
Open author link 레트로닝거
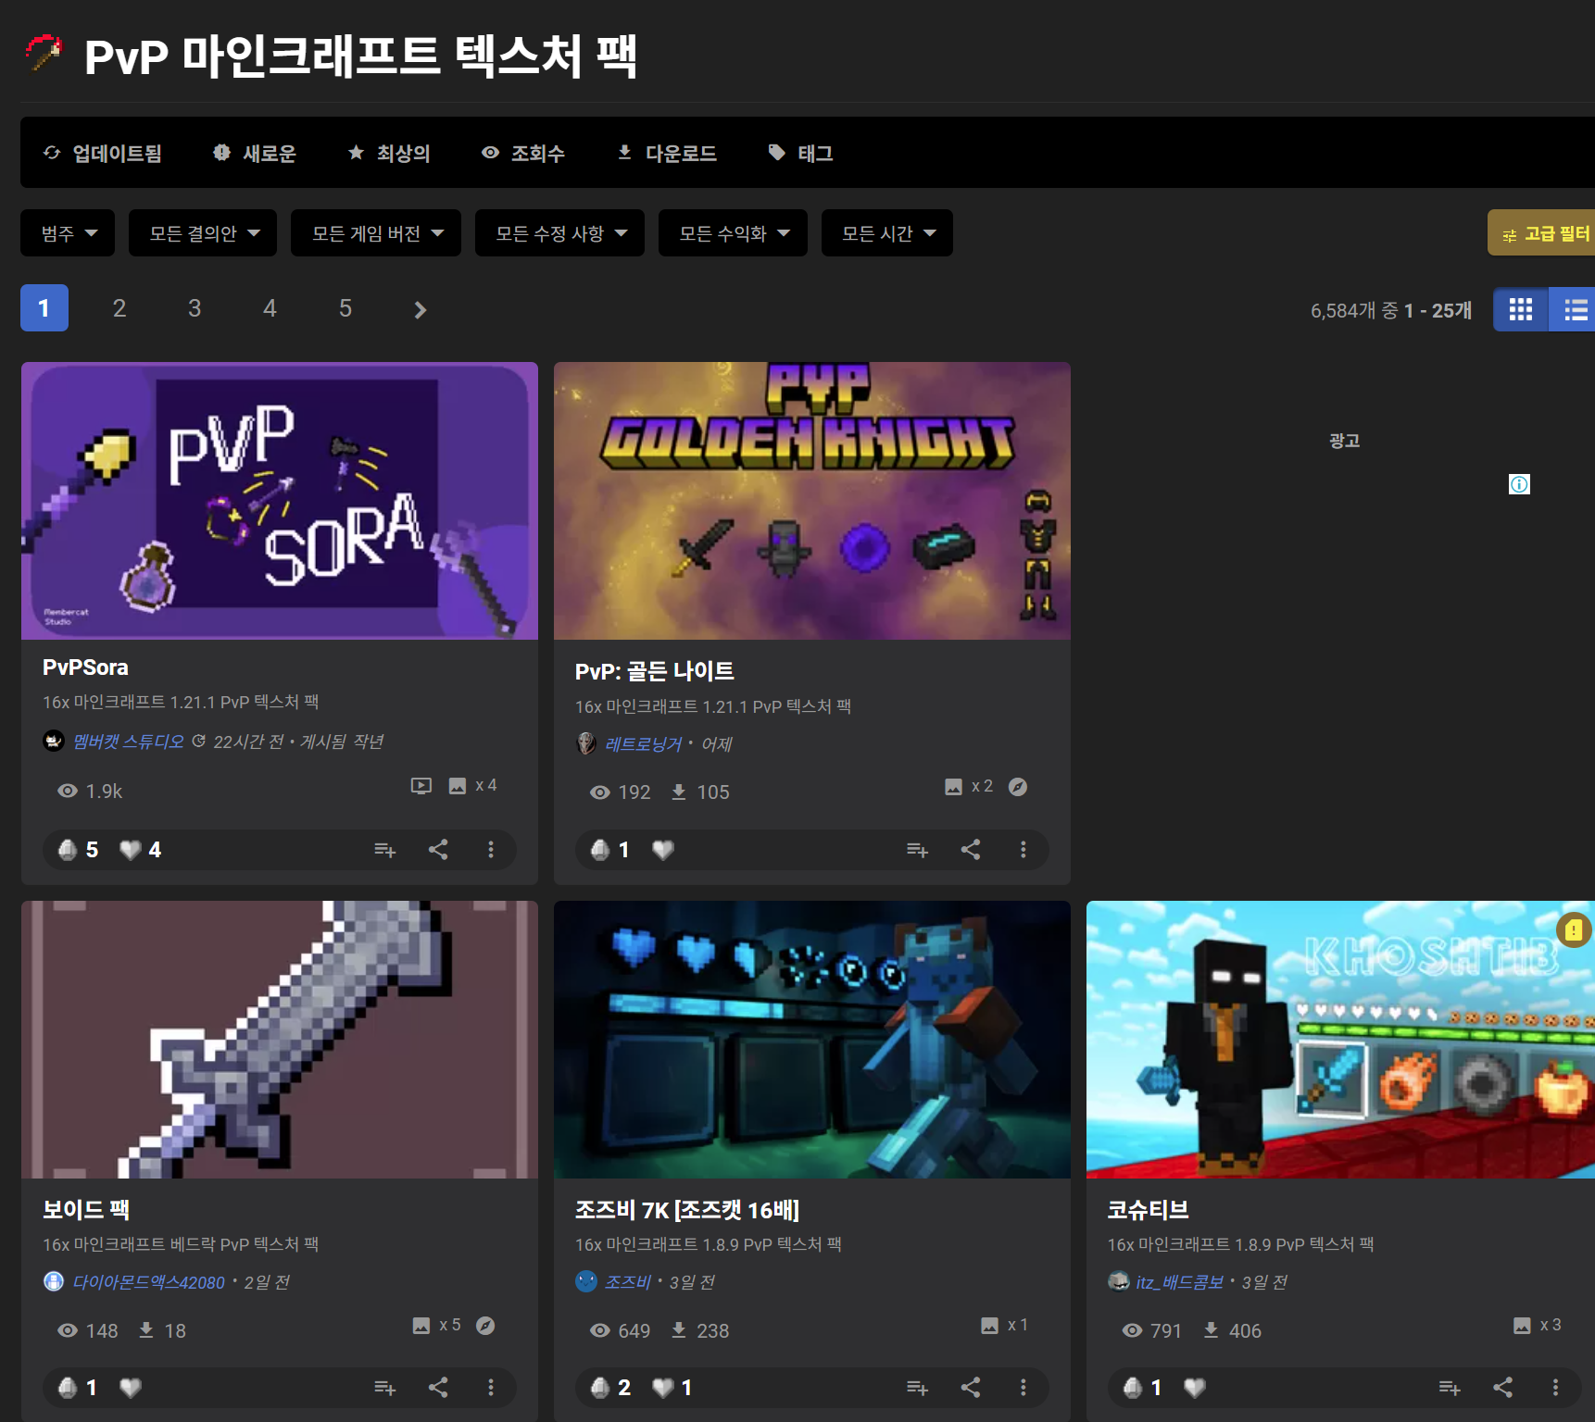tap(644, 744)
